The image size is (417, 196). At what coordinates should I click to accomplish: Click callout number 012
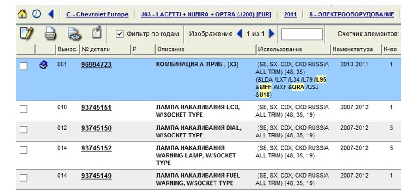[62, 128]
